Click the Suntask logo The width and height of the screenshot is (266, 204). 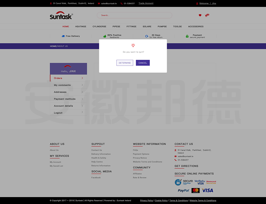point(61,16)
